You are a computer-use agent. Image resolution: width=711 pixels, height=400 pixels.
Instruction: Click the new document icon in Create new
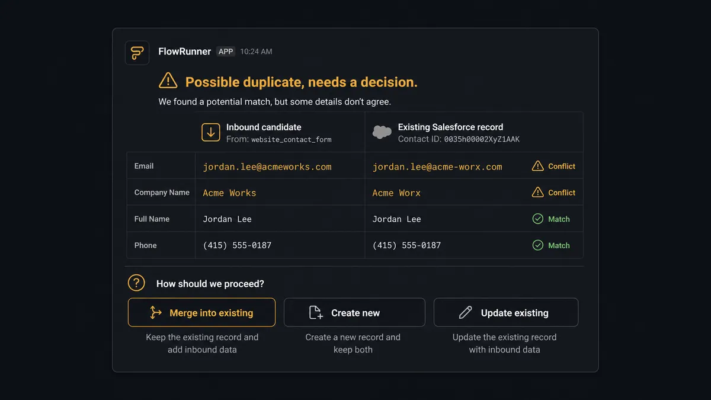point(316,312)
